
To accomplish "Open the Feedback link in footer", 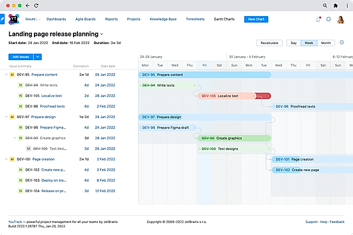I will click(337, 222).
